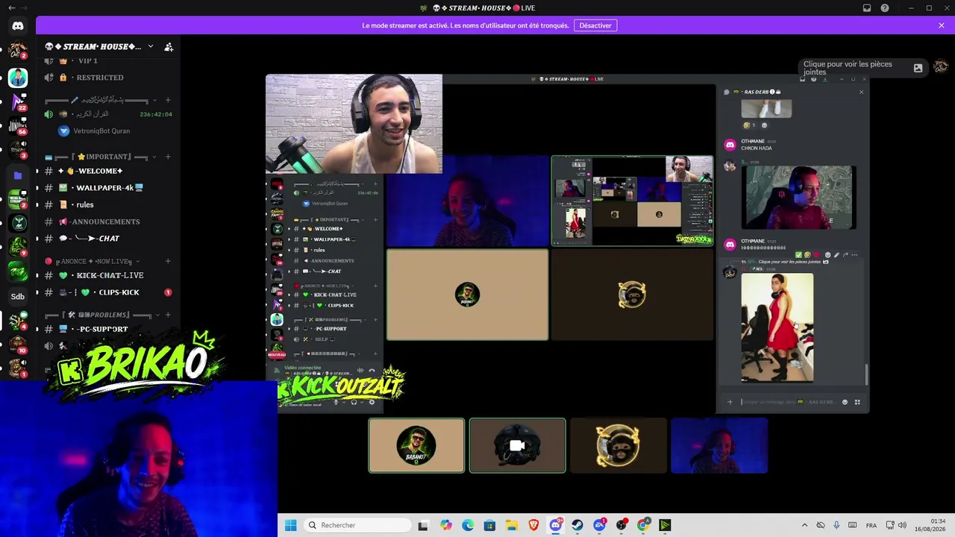Open server with 22 unread badge
Image resolution: width=955 pixels, height=537 pixels.
18,102
